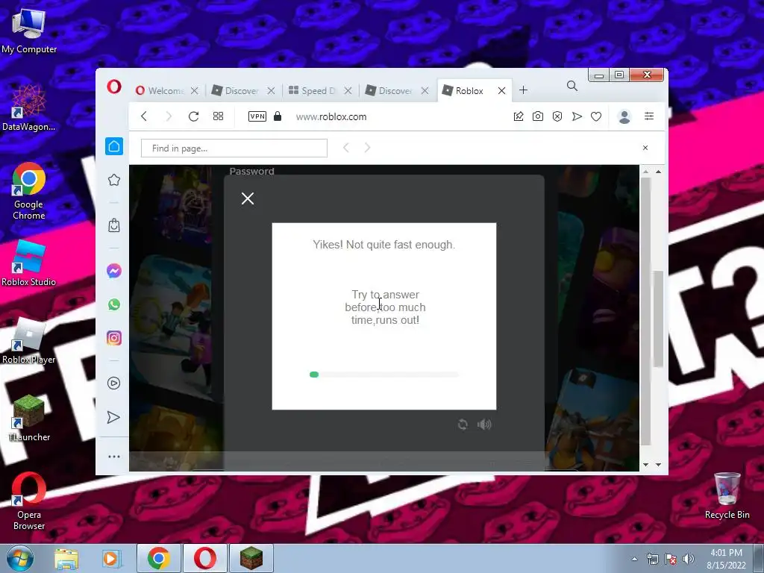The width and height of the screenshot is (764, 573).
Task: Open Windows Media Player taskbar icon
Action: point(111,559)
